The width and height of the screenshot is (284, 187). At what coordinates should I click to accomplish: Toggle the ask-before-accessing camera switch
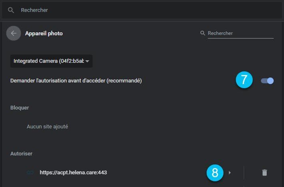pos(267,81)
